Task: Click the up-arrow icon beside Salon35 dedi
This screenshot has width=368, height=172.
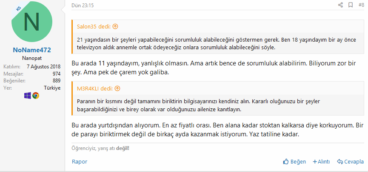Action: pyautogui.click(x=115, y=26)
